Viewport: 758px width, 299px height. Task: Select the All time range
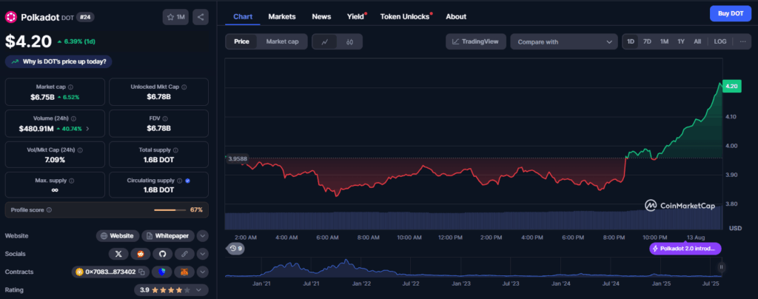pos(697,41)
